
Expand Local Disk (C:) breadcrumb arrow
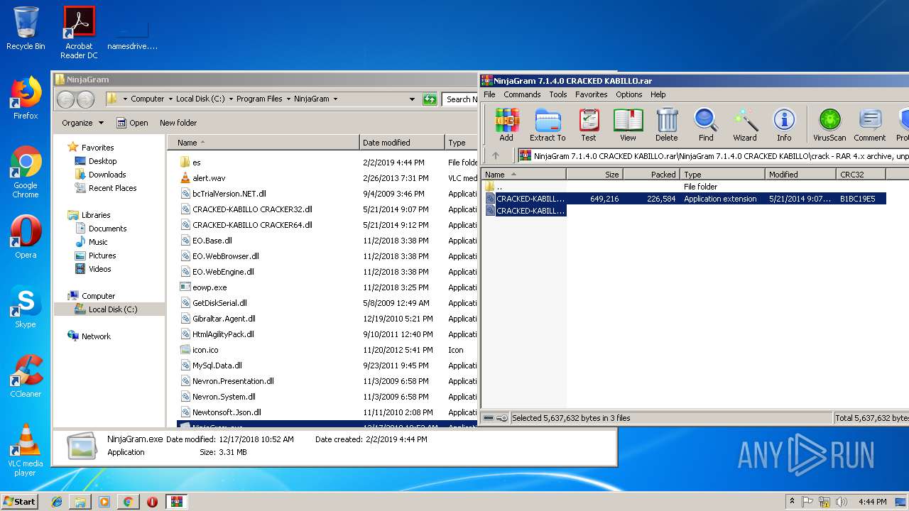231,99
